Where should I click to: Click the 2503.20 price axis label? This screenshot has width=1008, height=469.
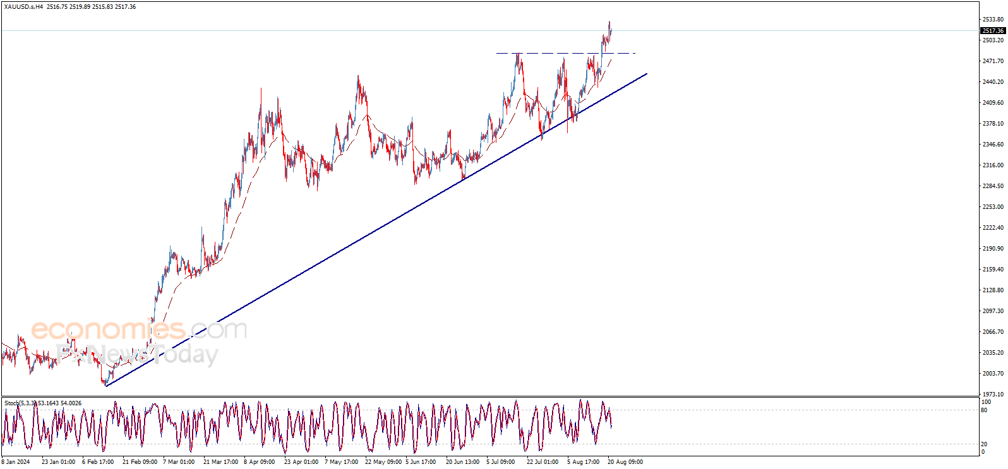pyautogui.click(x=993, y=40)
